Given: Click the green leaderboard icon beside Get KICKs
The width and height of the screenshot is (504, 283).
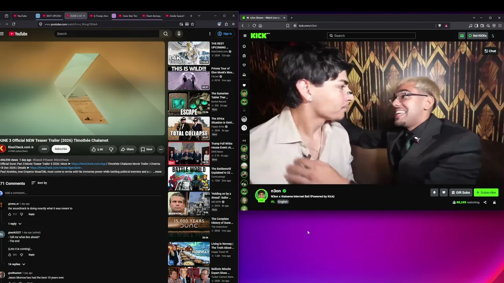Looking at the screenshot, I should click(x=462, y=36).
